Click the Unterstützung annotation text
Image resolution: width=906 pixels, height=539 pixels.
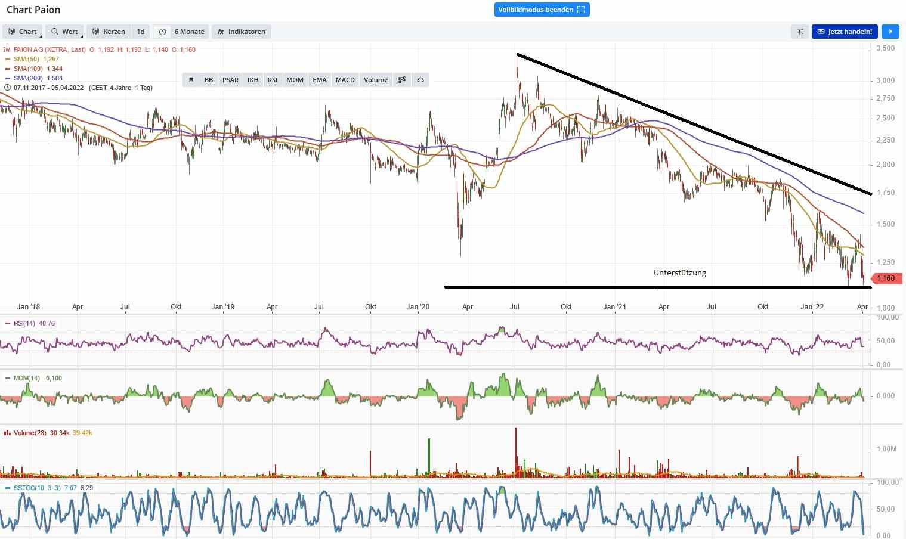point(680,272)
